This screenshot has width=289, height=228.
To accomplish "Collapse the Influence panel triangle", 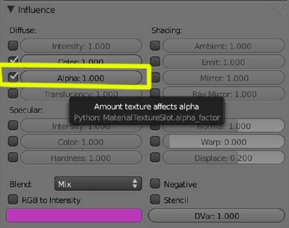I will pos(11,9).
